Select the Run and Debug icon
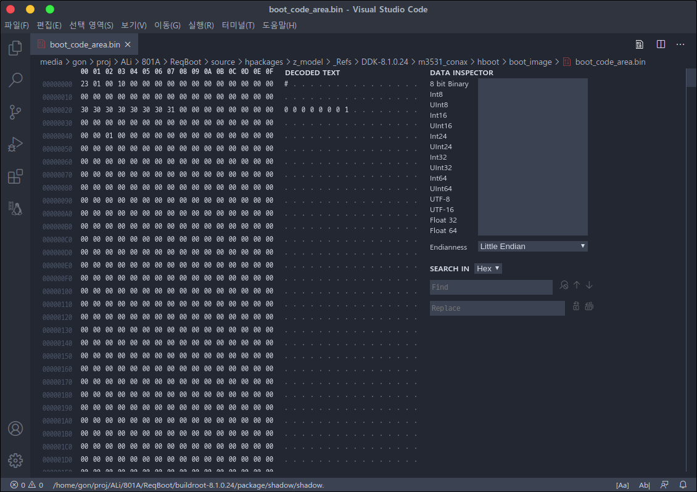Screen dimensions: 697x492 coord(15,144)
